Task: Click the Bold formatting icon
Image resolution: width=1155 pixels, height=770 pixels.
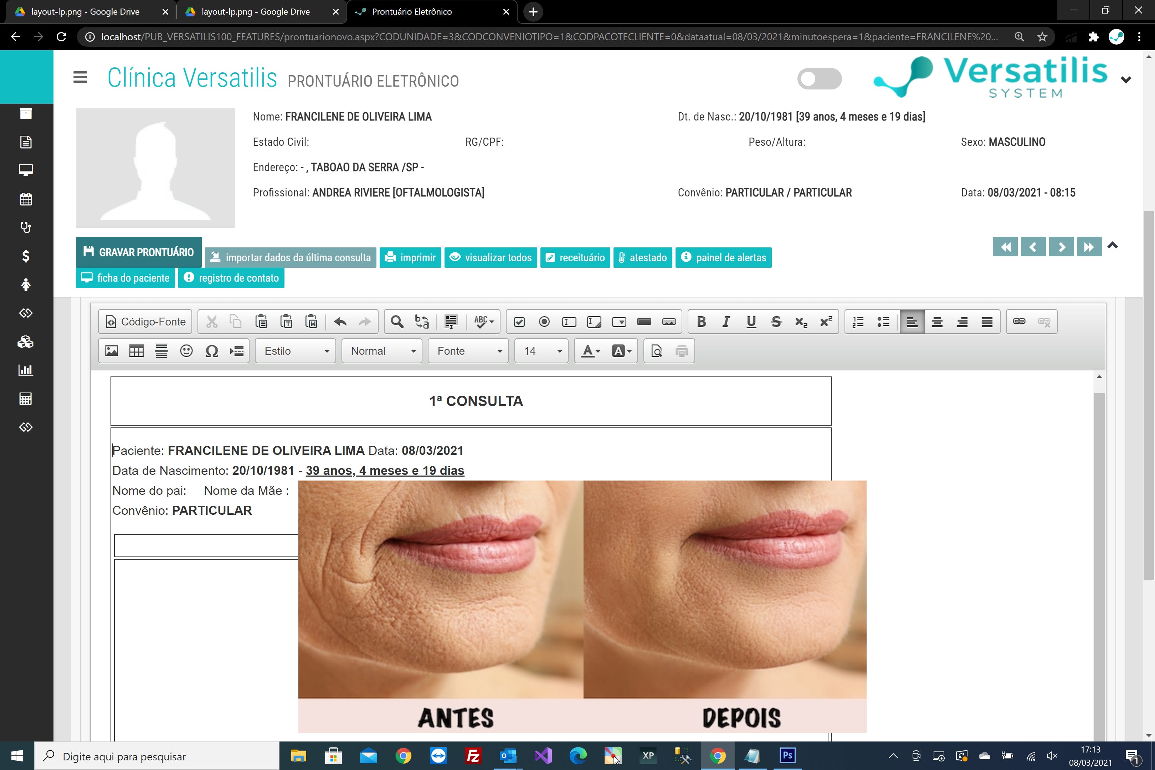Action: click(x=701, y=322)
